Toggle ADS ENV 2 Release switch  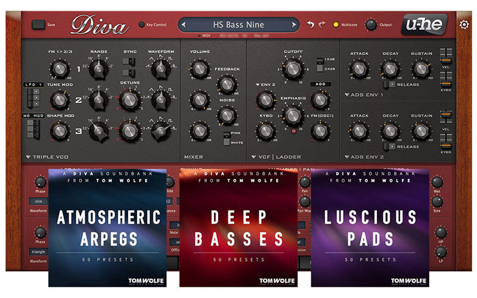click(389, 147)
